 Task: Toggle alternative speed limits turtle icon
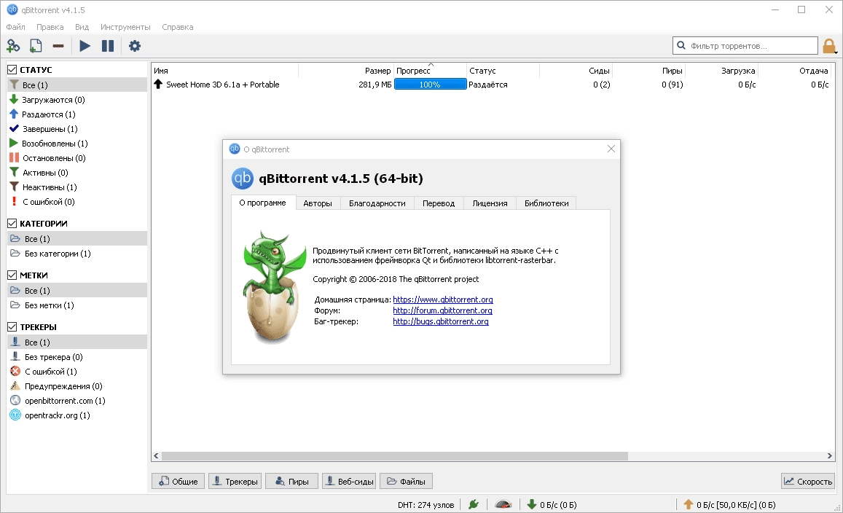click(503, 504)
